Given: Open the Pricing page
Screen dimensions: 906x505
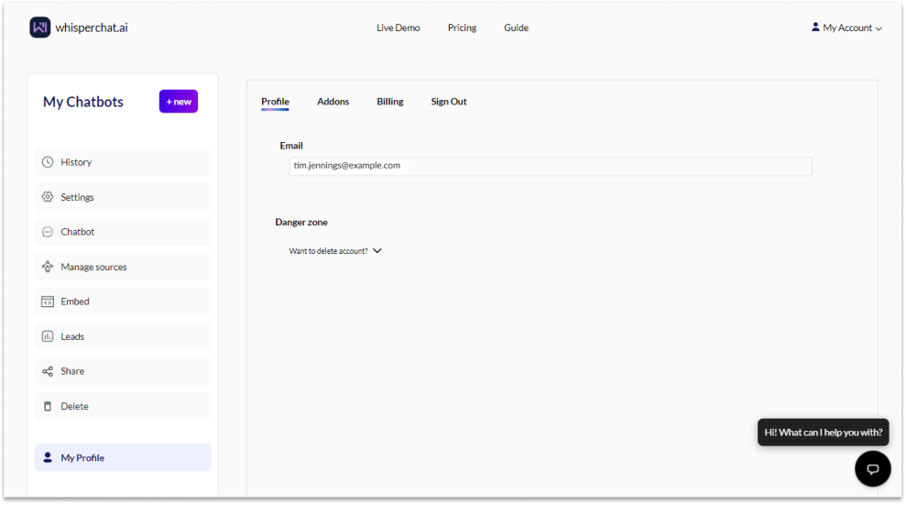Looking at the screenshot, I should click(x=462, y=27).
